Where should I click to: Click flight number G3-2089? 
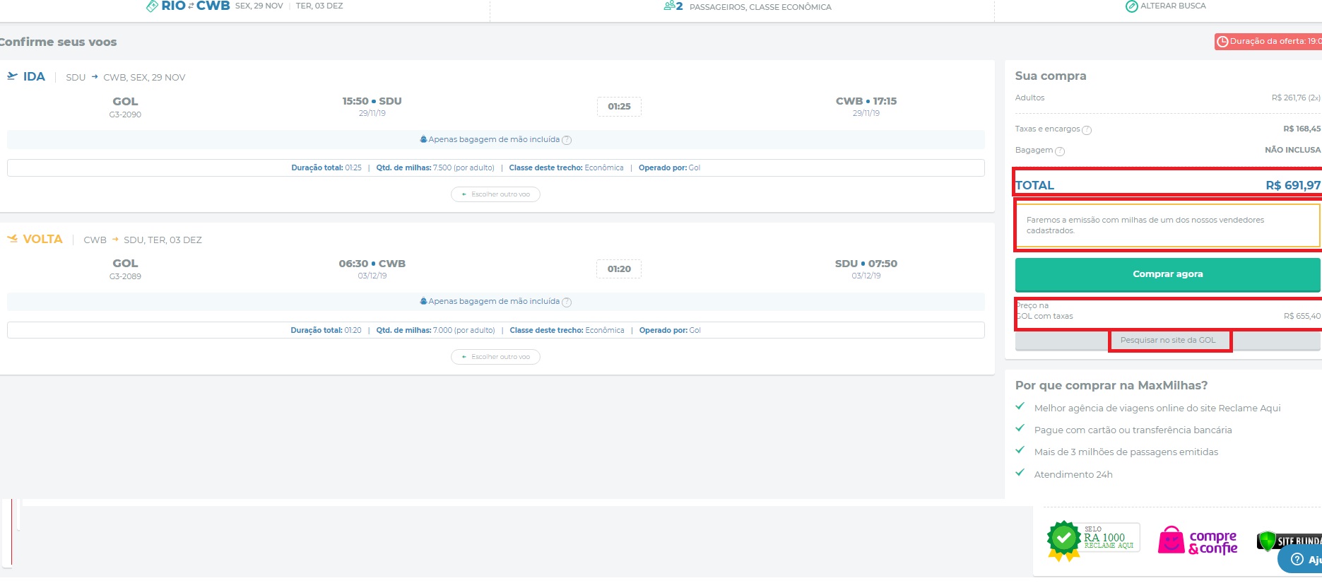tap(125, 276)
